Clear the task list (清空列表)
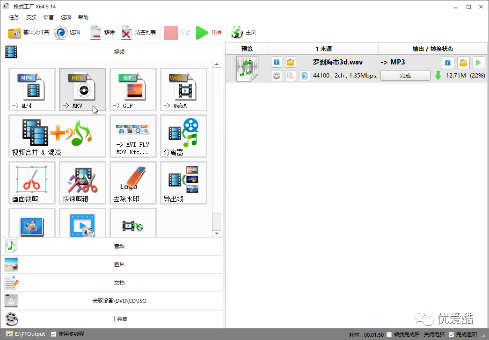This screenshot has width=489, height=340. 139,32
